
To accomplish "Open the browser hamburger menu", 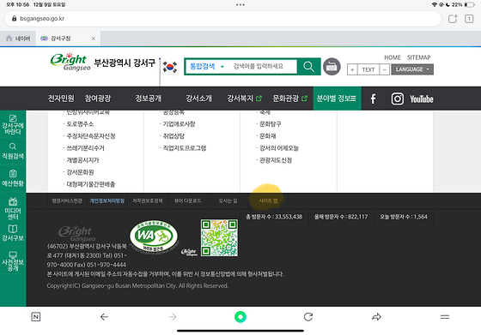I will (445, 317).
